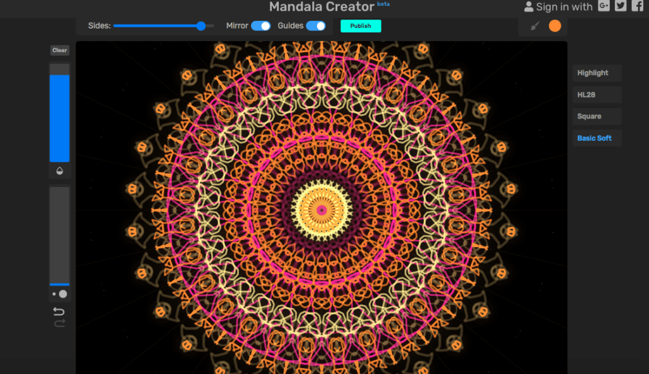649x374 pixels.
Task: Click the Facebook sign-in icon
Action: pyautogui.click(x=637, y=6)
